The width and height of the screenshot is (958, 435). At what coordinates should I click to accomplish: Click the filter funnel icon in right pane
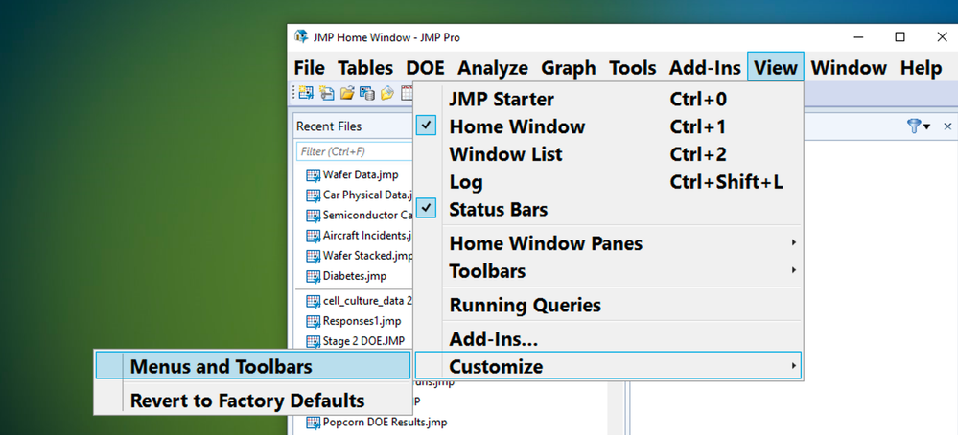(914, 126)
